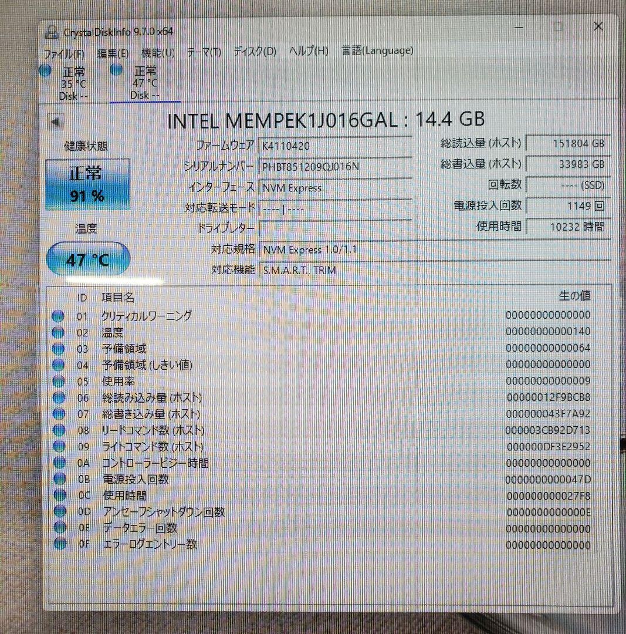Viewport: 626px width, 634px height.
Task: Click the status dot beside データエラー回数 attribute
Action: [59, 528]
